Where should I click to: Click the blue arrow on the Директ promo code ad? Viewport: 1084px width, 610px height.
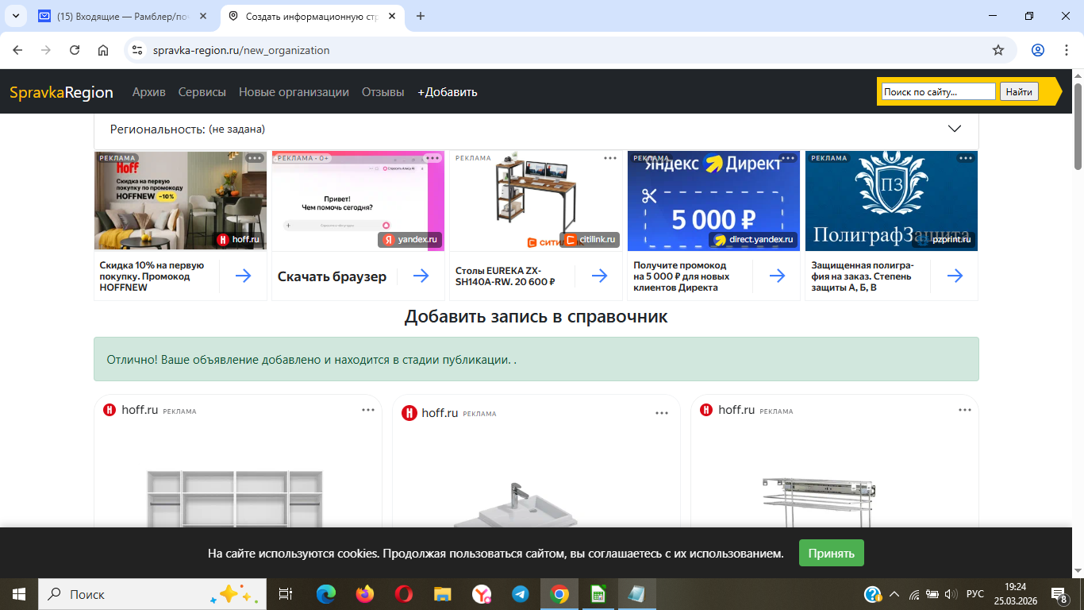(778, 276)
